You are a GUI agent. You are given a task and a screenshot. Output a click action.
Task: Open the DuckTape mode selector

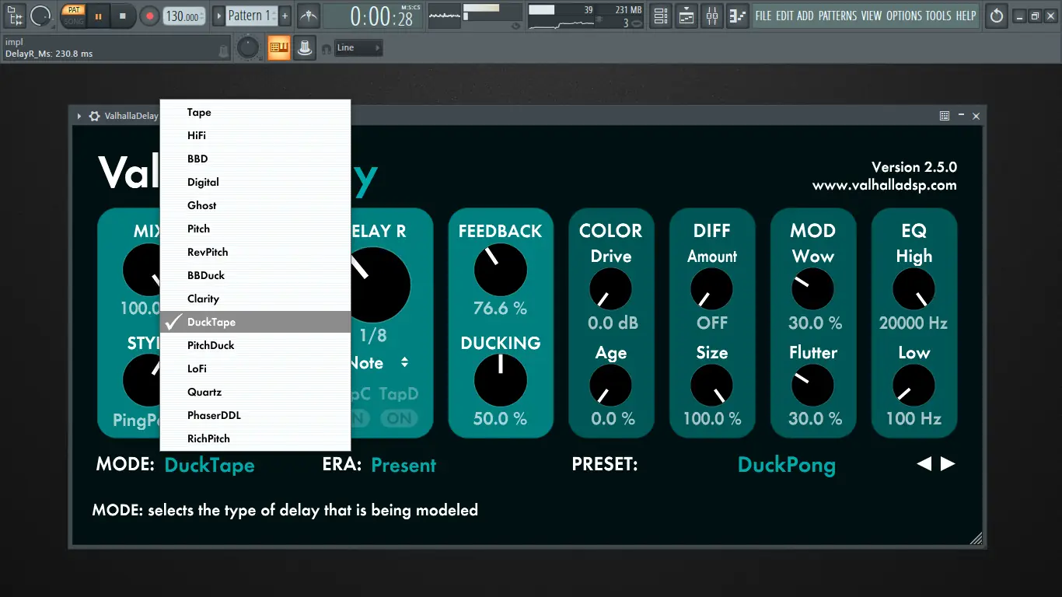210,465
